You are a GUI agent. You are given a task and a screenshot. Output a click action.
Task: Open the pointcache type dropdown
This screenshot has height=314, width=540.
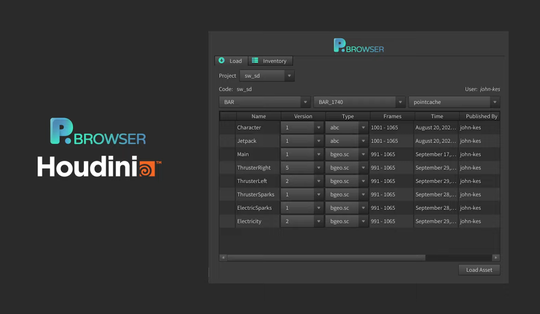[454, 102]
